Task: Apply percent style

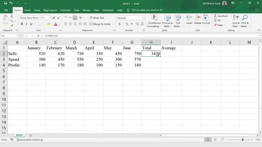Action: [x=127, y=24]
